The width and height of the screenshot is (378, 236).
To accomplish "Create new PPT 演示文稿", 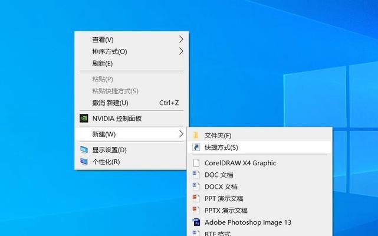I will 259,198.
